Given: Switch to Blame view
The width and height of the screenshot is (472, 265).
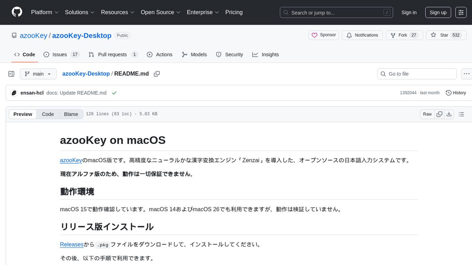Looking at the screenshot, I should pos(71,114).
